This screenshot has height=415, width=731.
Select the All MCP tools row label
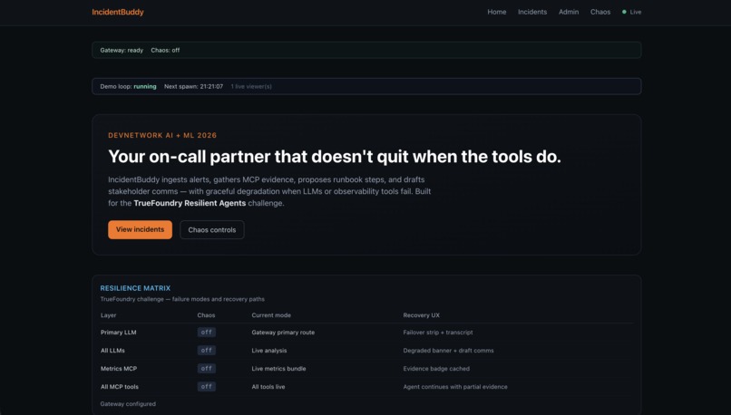tap(120, 387)
